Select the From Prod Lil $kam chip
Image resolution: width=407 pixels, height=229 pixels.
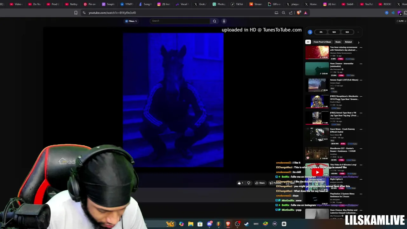coord(322,42)
